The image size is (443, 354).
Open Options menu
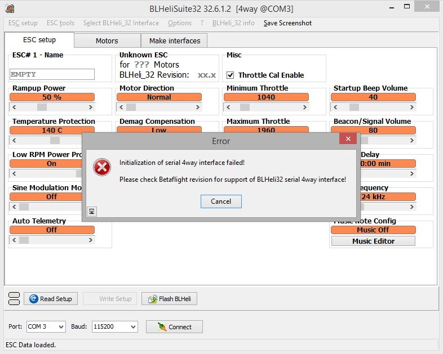coord(180,23)
